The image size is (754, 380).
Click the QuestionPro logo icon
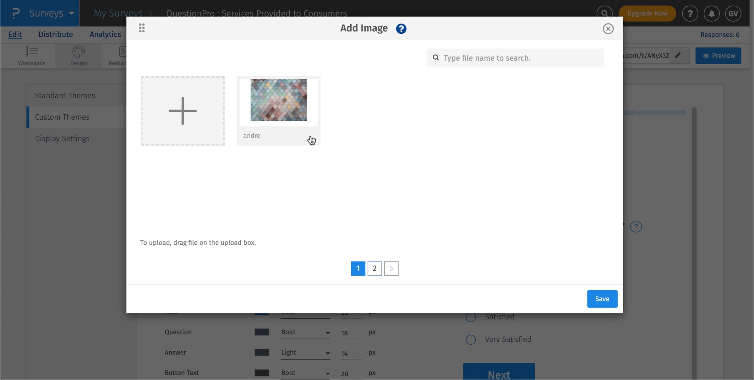click(x=16, y=13)
